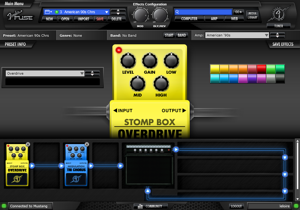Click the empty slot between Tri Chorus and the amplifier

[x=106, y=165]
